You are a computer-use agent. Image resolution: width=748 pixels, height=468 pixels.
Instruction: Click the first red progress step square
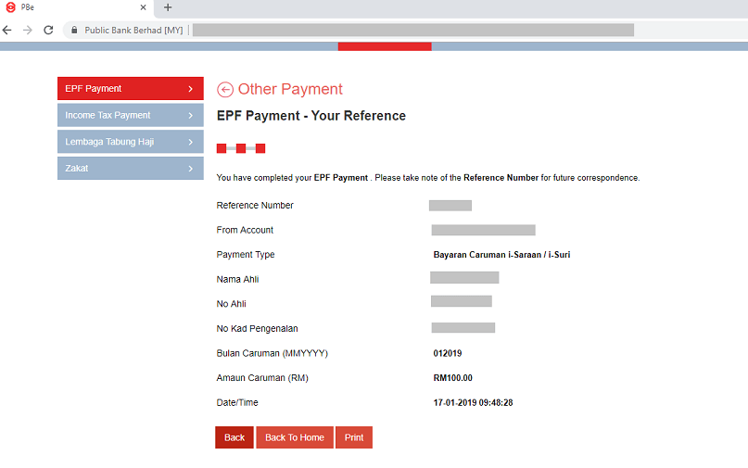tap(222, 148)
